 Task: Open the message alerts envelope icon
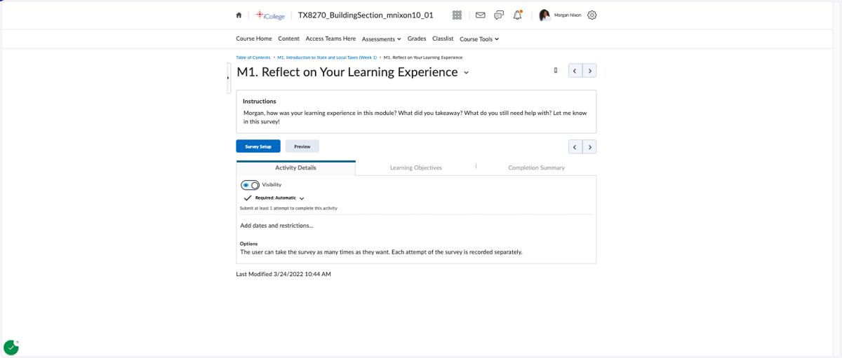[x=481, y=15]
